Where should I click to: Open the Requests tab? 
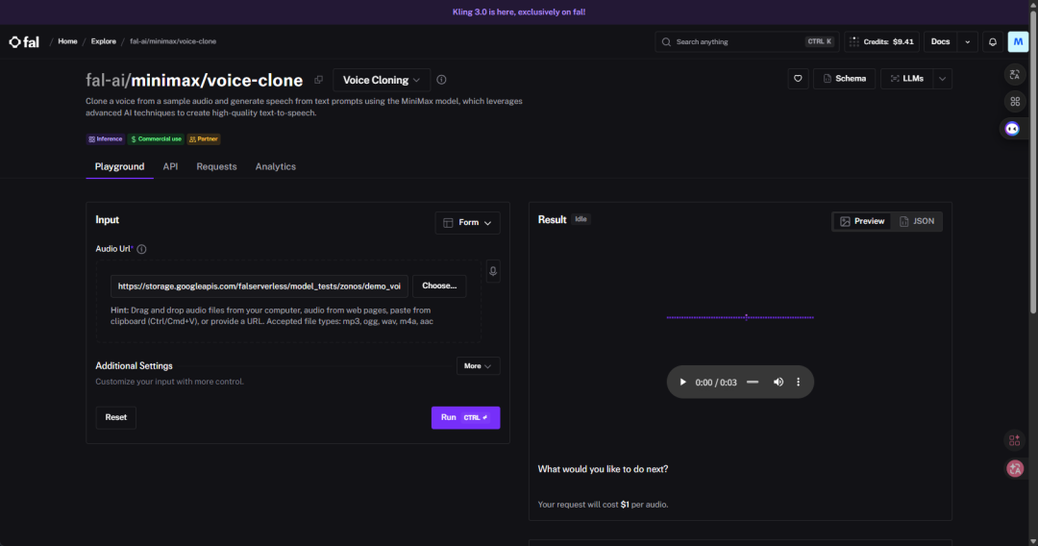(216, 166)
